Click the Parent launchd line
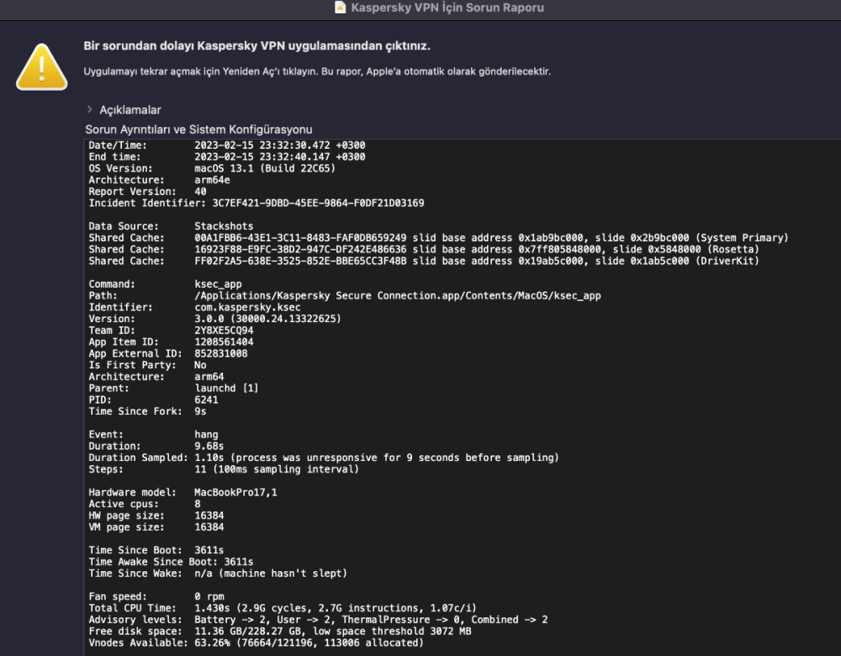This screenshot has height=656, width=841. pos(173,389)
